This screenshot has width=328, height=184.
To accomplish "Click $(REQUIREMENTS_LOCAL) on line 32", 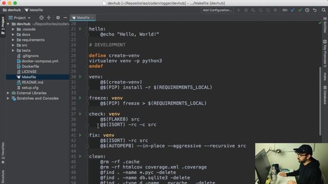I will point(183,87).
